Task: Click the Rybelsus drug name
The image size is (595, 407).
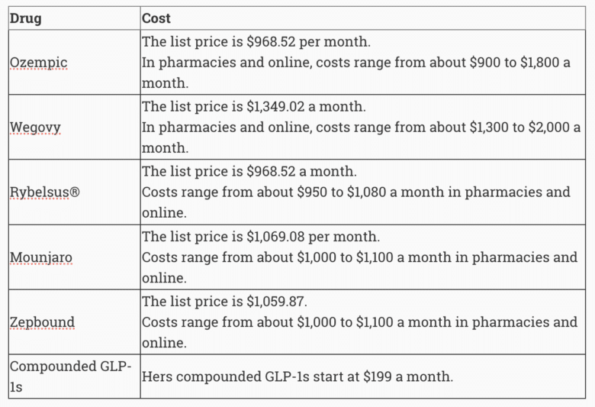Action: tap(40, 192)
